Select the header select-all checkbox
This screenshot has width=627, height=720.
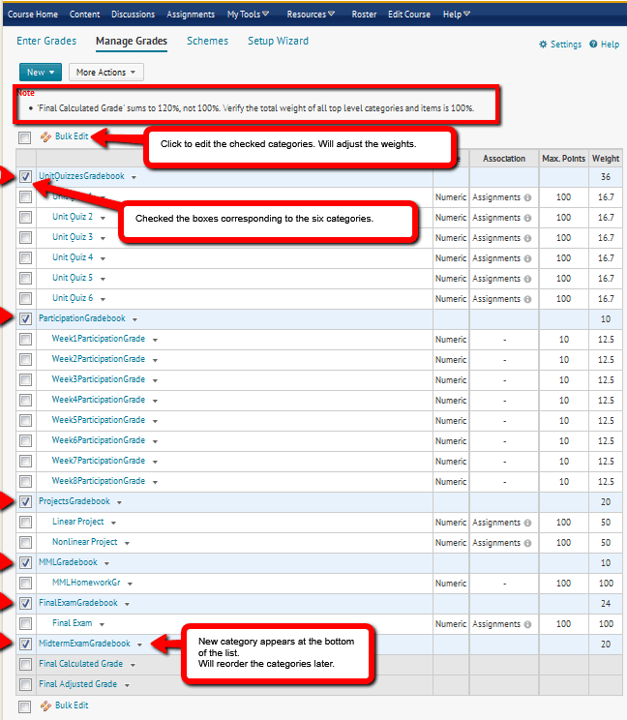[25, 137]
